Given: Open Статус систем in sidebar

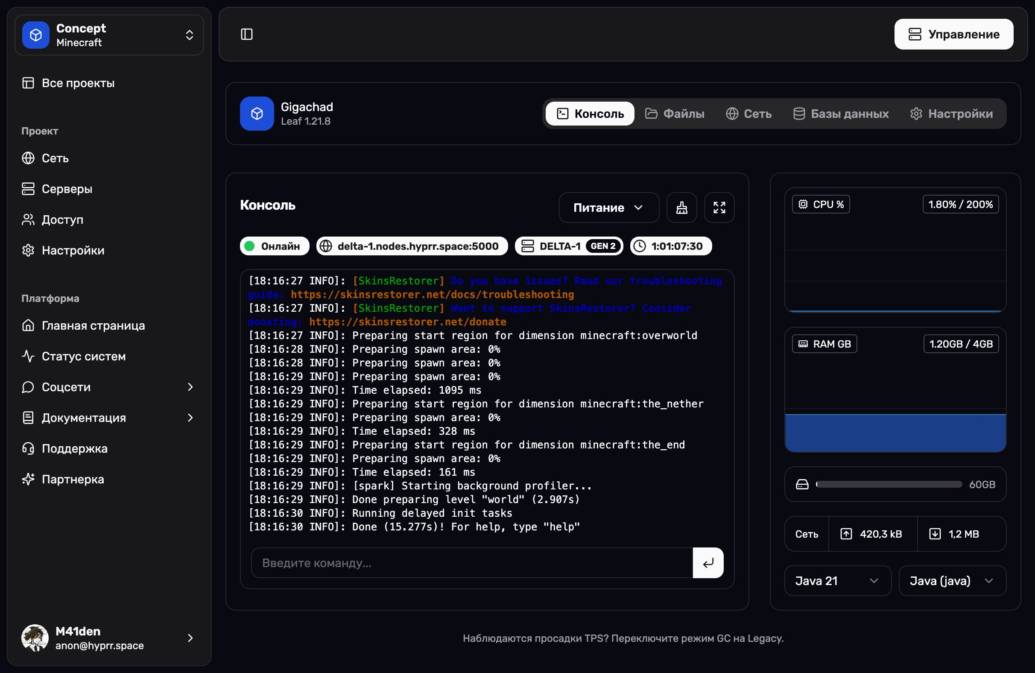Looking at the screenshot, I should 84,356.
